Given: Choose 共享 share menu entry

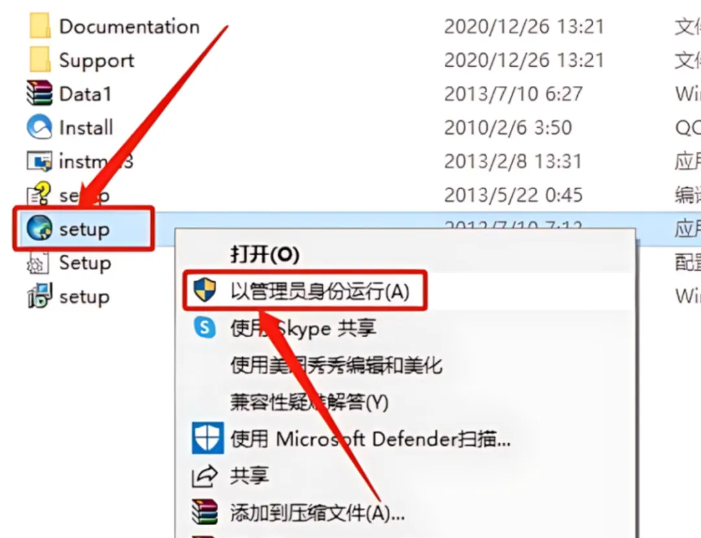Looking at the screenshot, I should pyautogui.click(x=249, y=476).
